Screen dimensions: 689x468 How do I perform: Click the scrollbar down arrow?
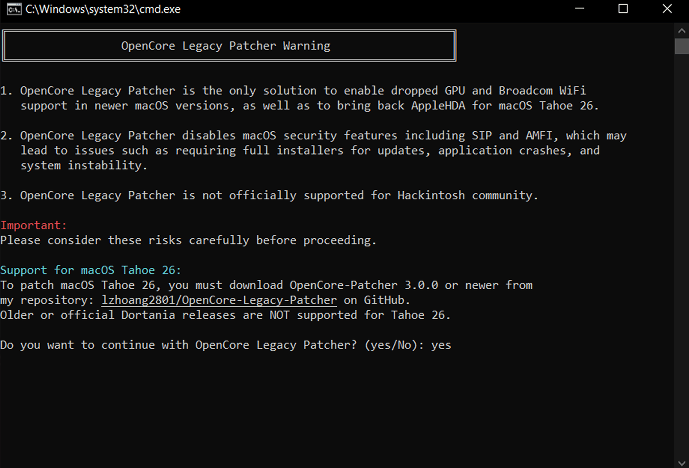coord(681,463)
